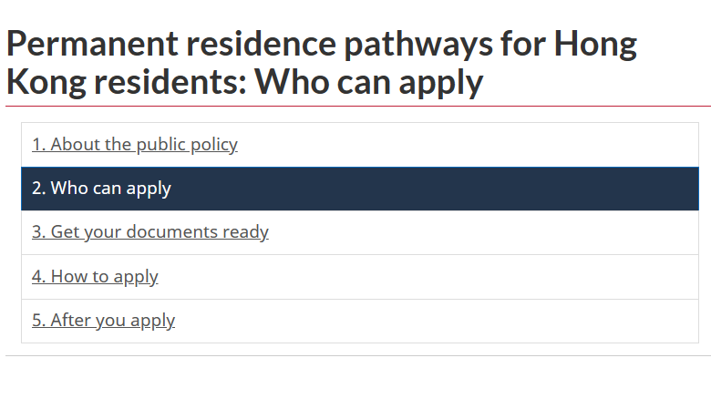Screen dimensions: 711x399
Task: Click the red divider under the heading
Action: pyautogui.click(x=357, y=107)
